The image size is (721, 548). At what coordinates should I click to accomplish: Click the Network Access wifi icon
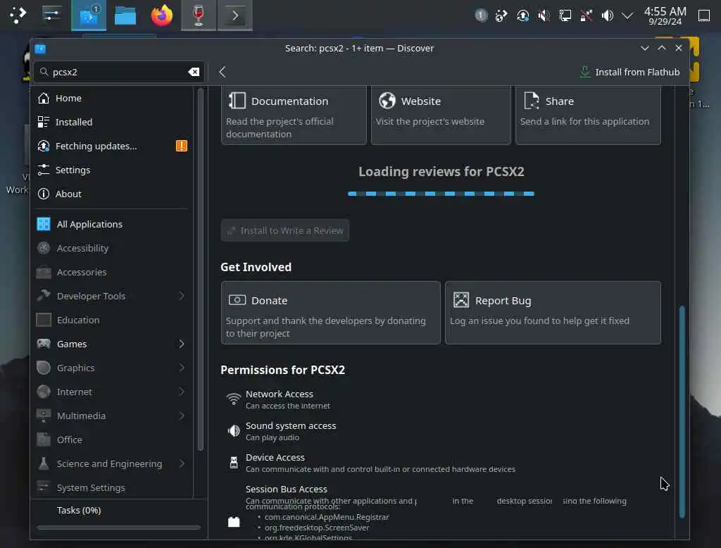[234, 399]
